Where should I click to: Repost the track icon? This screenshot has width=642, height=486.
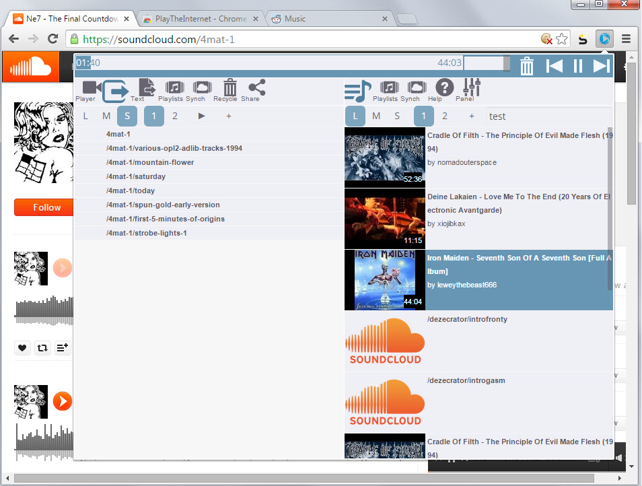coord(42,348)
